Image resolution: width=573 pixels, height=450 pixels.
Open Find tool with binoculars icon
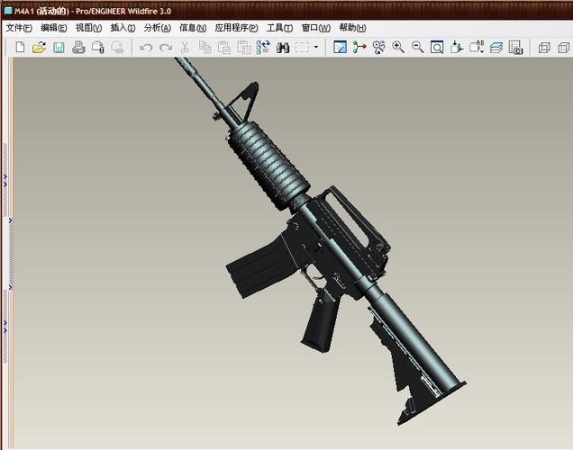[x=283, y=48]
